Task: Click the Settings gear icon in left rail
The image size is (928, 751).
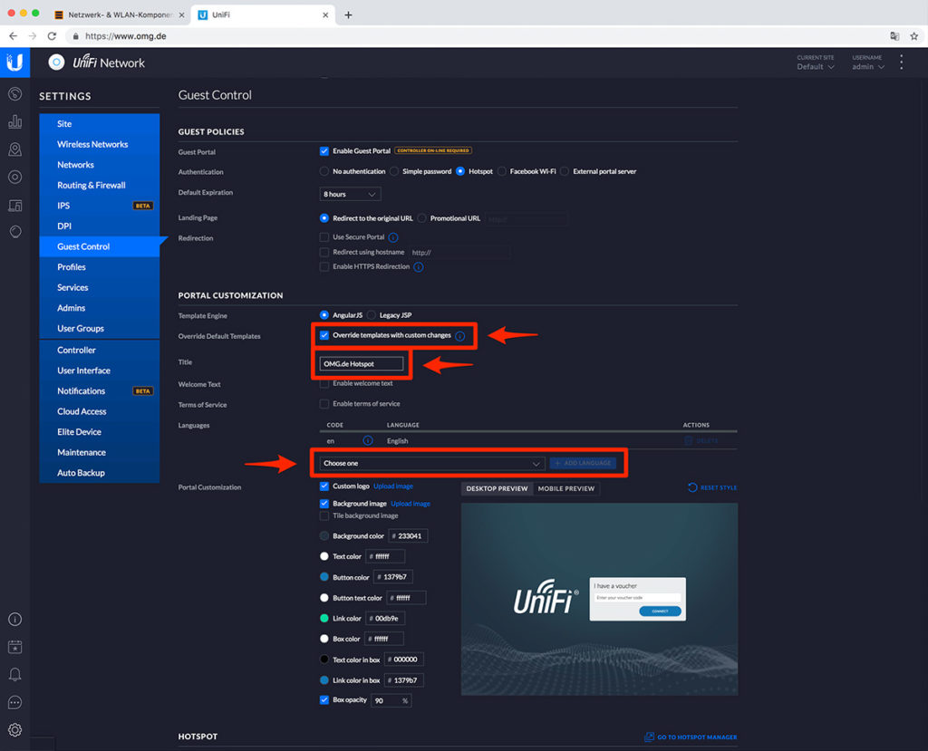Action: 14,729
